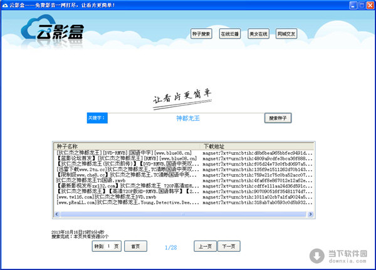Maximize the 云影盒 window
The width and height of the screenshot is (376, 270).
point(362,5)
